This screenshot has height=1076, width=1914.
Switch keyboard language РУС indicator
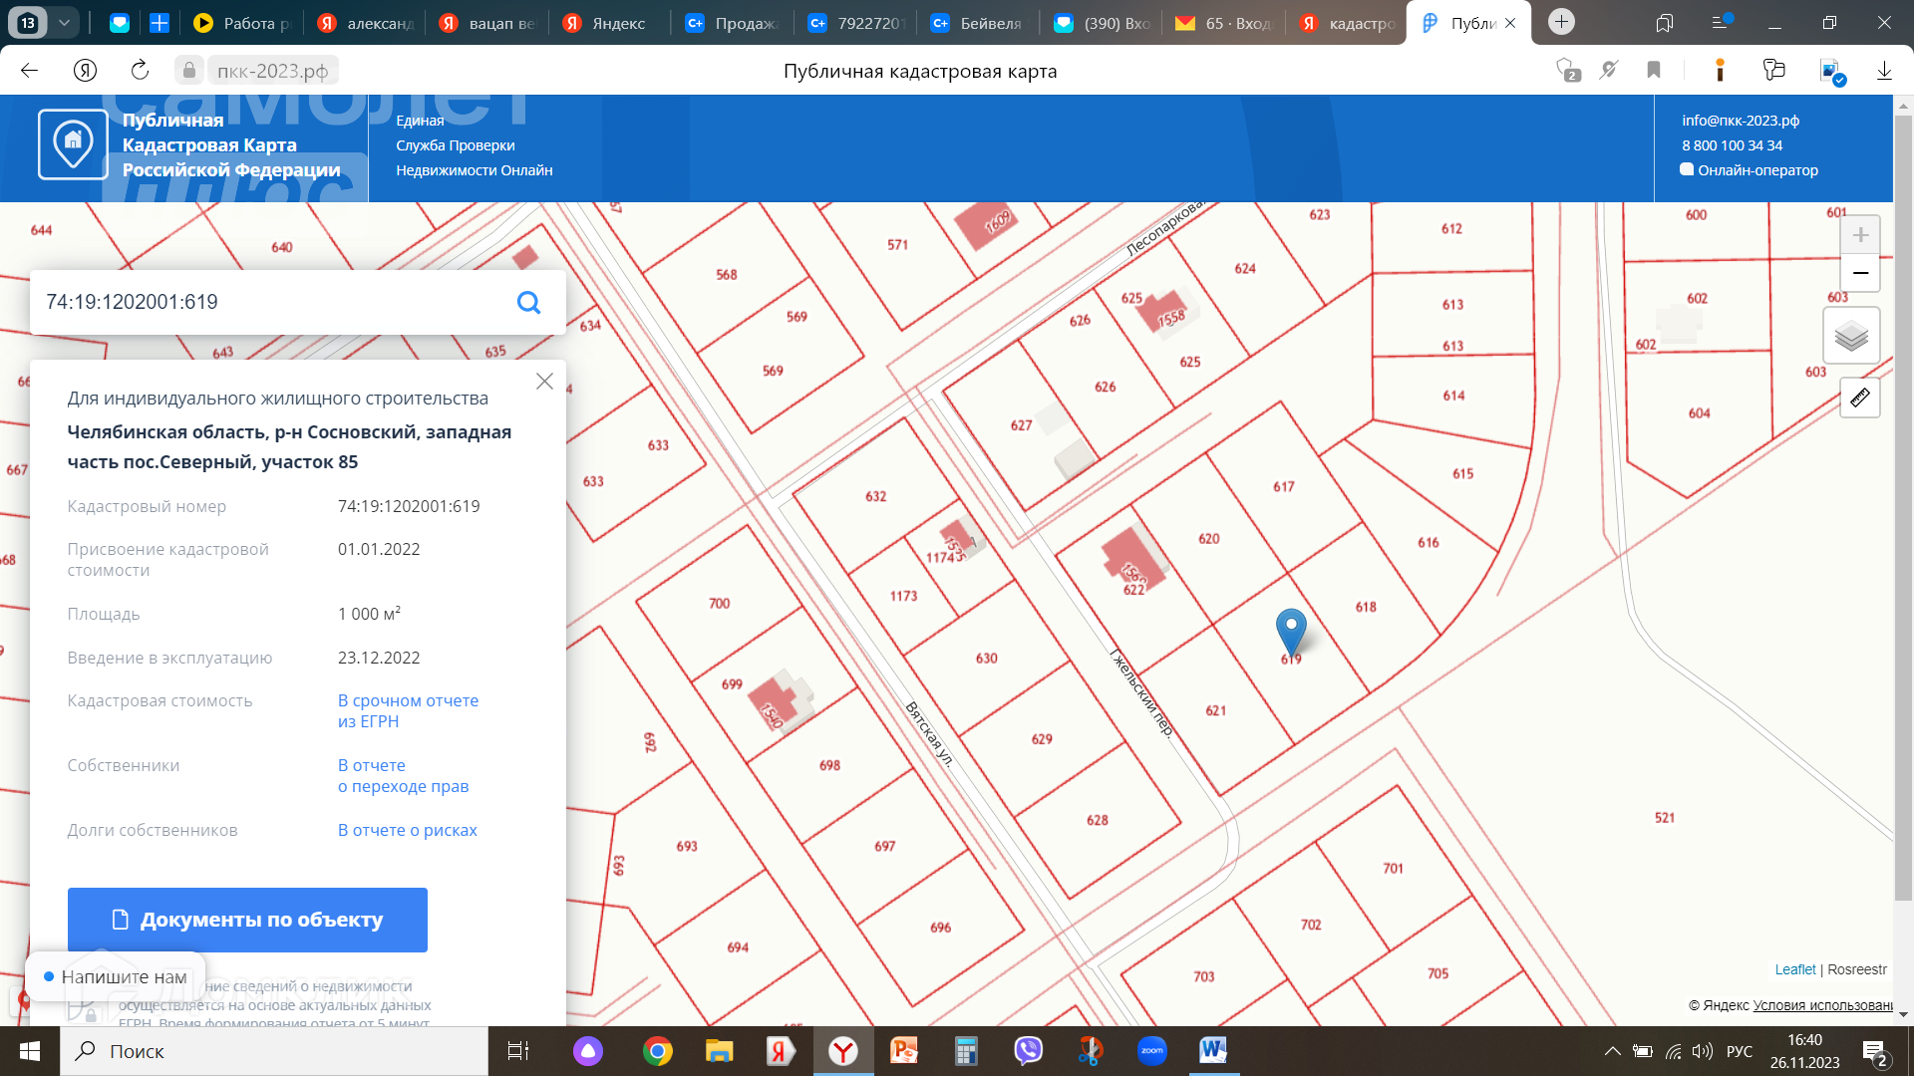[x=1739, y=1051]
